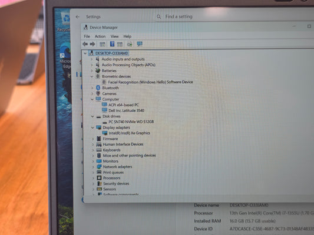
Task: Click the Security devices category icon
Action: coord(100,183)
